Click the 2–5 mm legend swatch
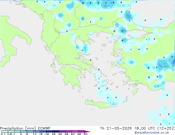This screenshot has height=135, width=175. tap(24, 131)
